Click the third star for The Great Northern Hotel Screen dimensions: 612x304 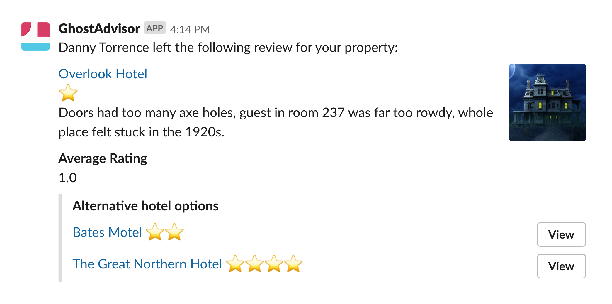tap(275, 264)
